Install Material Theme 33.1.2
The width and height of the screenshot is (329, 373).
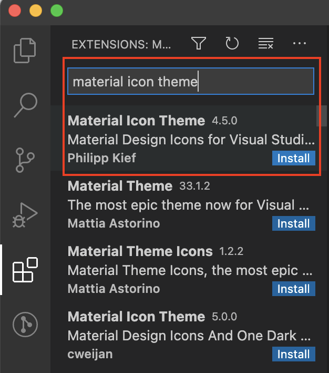click(x=294, y=223)
